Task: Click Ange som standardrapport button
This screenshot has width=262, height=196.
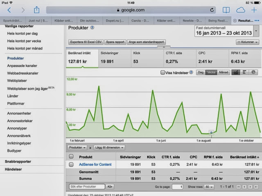Action: (x=146, y=42)
